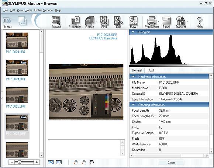Screen dimensions: 214x168
Task: Open the Browse toolbar icon
Action: [56, 22]
